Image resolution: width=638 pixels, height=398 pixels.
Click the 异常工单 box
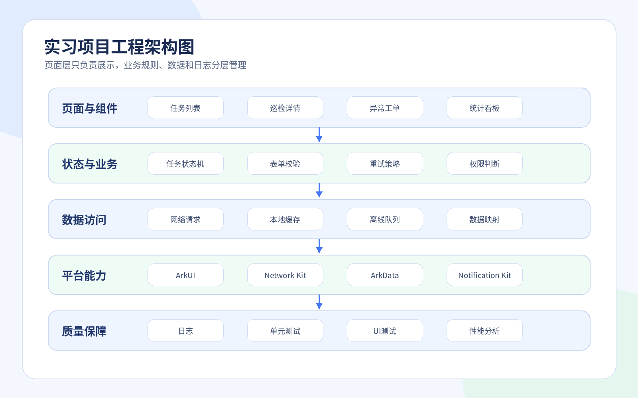[x=385, y=108]
